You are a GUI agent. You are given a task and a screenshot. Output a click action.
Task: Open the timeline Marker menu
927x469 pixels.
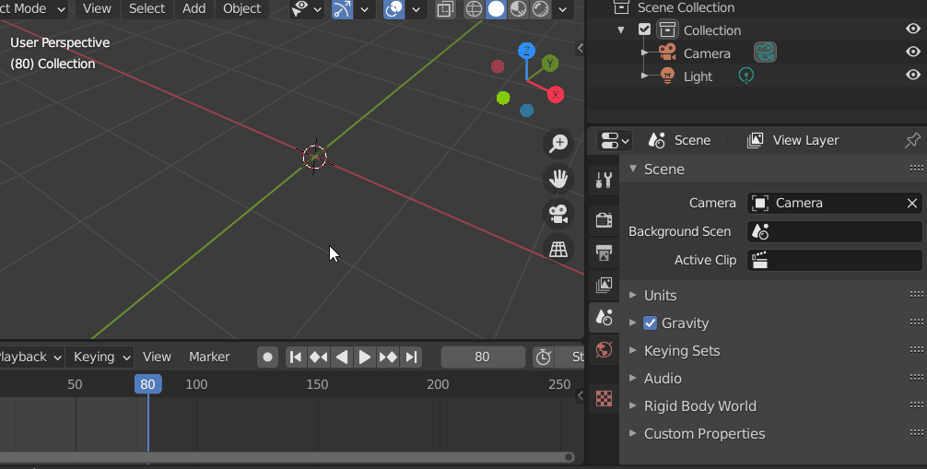tap(209, 358)
